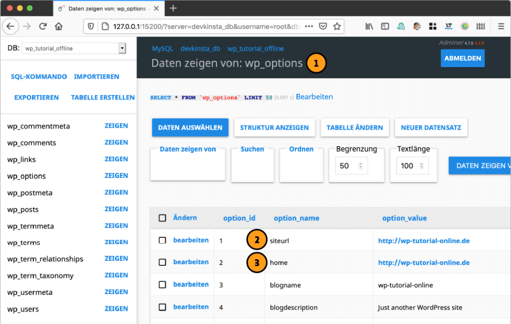Open the DB selection dropdown

click(x=74, y=48)
